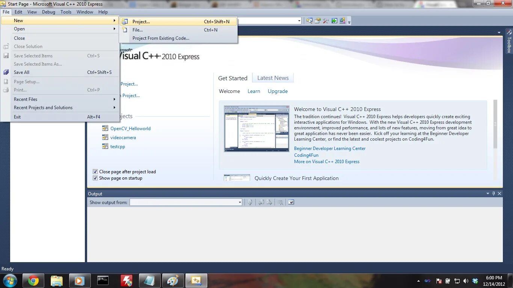Click Exit in the File menu
513x288 pixels.
pos(60,117)
